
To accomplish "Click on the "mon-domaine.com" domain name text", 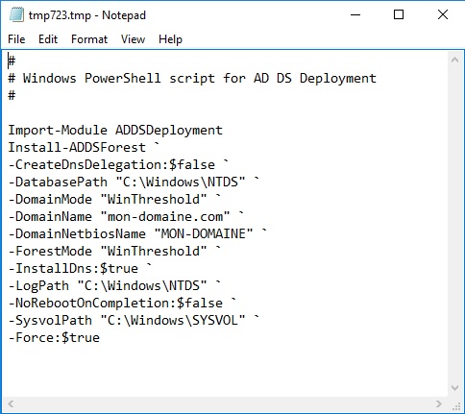I will pos(165,217).
